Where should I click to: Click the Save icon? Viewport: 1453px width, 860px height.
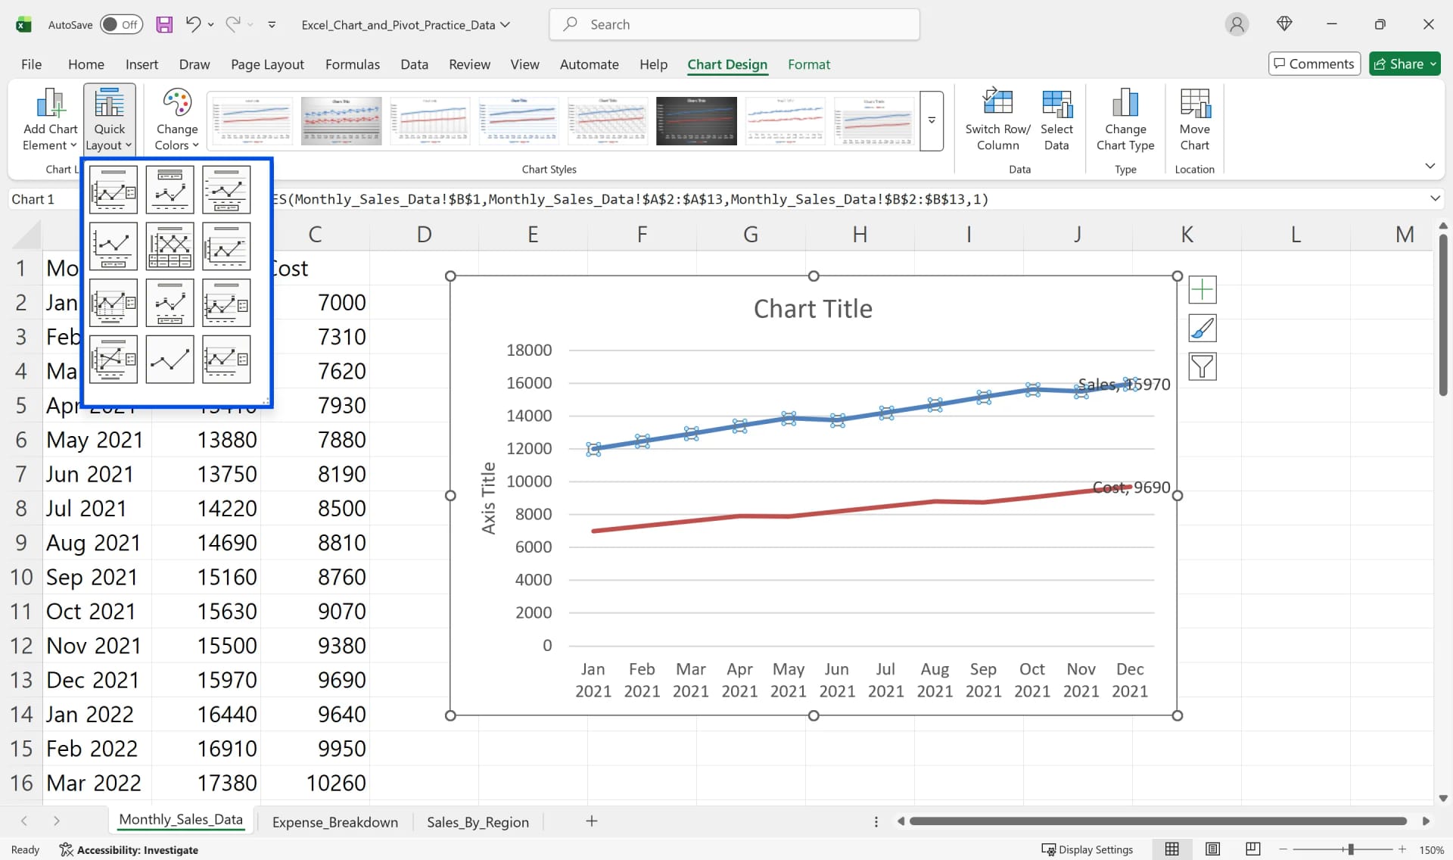[x=164, y=24]
